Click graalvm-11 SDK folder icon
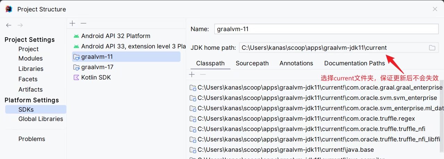Image resolution: width=444 pixels, height=159 pixels. point(76,57)
